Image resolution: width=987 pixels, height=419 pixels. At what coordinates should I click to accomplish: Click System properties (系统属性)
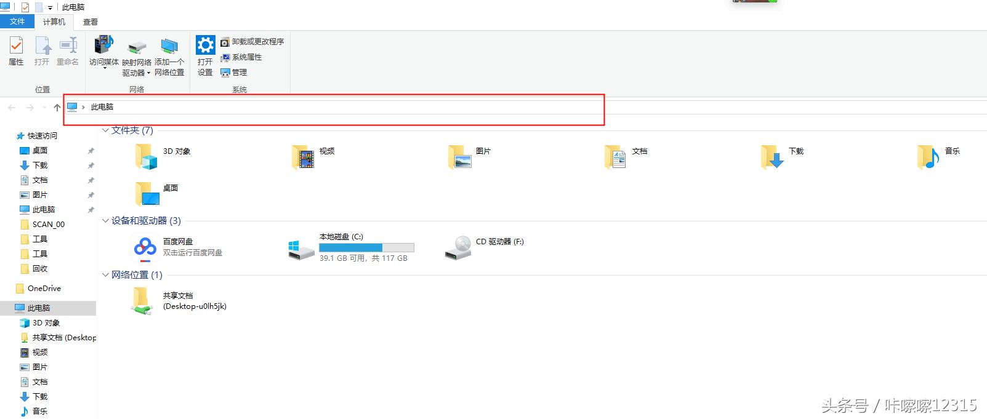pos(241,57)
